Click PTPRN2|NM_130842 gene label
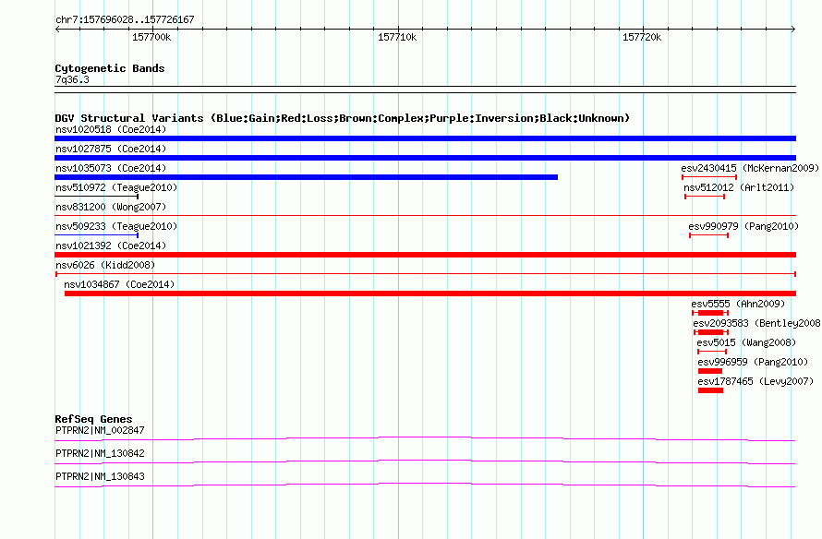The image size is (822, 539). coord(100,453)
